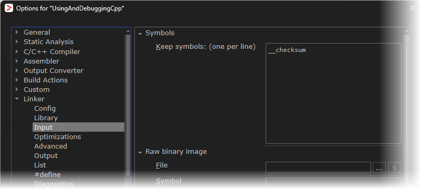This screenshot has width=421, height=189.
Task: Open the Linker Output page
Action: (46, 155)
